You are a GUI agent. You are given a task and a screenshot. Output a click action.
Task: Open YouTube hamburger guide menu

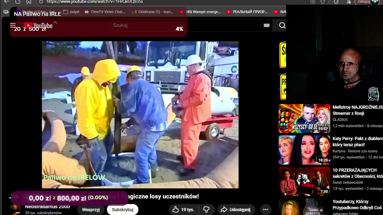tap(13, 25)
